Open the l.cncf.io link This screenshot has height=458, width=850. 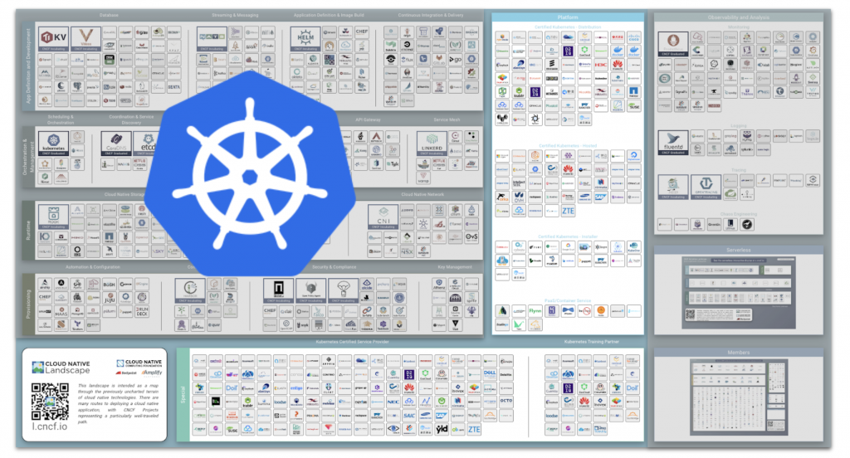(x=49, y=426)
